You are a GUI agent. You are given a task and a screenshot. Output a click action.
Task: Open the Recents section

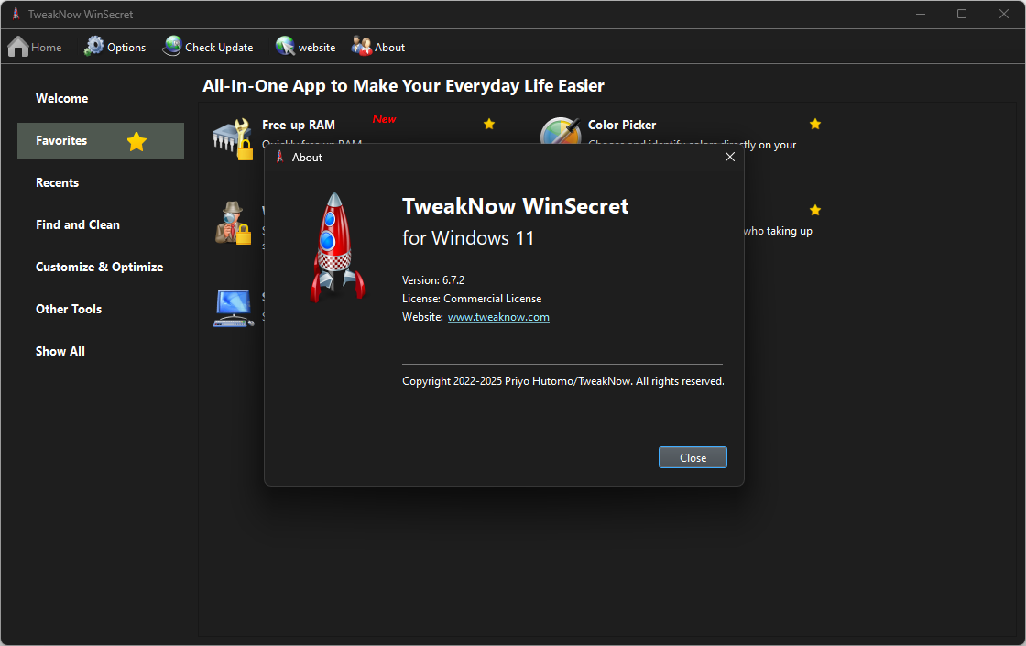coord(57,182)
